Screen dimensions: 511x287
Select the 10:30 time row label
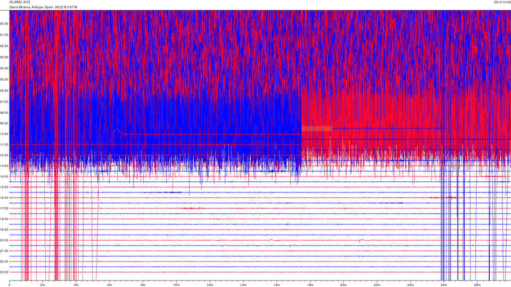click(4, 134)
